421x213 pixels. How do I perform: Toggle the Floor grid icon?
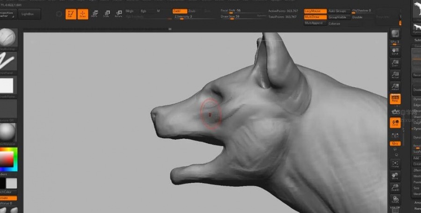(395, 112)
